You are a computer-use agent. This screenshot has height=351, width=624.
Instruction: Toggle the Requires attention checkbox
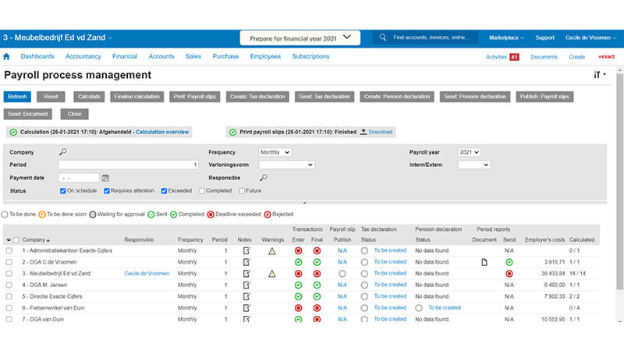click(107, 191)
